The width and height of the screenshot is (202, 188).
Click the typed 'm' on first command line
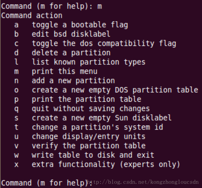coord(100,6)
